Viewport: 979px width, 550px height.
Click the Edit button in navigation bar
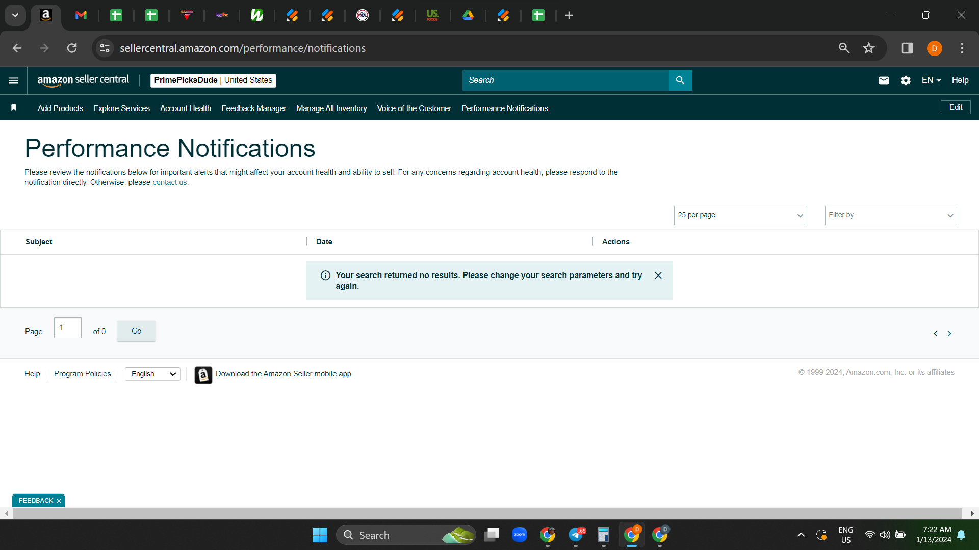tap(956, 107)
